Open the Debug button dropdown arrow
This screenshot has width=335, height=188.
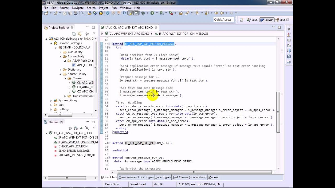click(148, 13)
